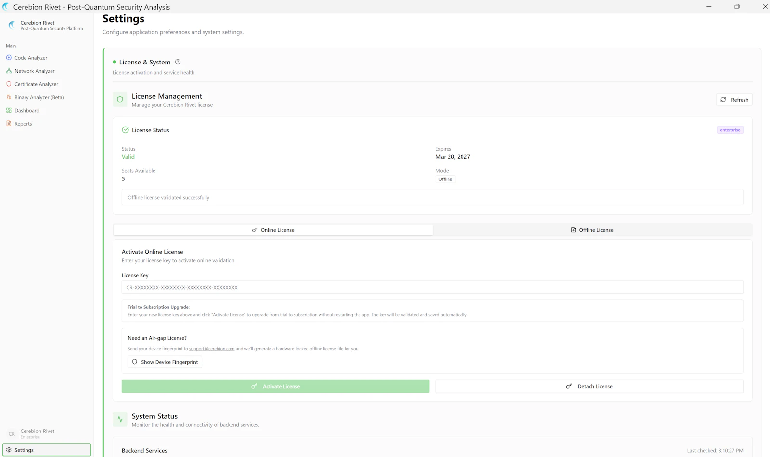770x457 pixels.
Task: Click 'Trial to Subscription Upgrade:' heading
Action: click(x=158, y=307)
